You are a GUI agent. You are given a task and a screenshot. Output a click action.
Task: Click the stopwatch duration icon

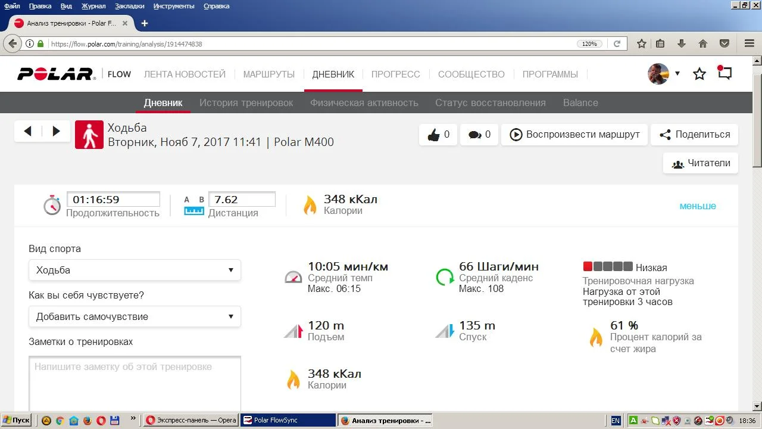point(52,204)
